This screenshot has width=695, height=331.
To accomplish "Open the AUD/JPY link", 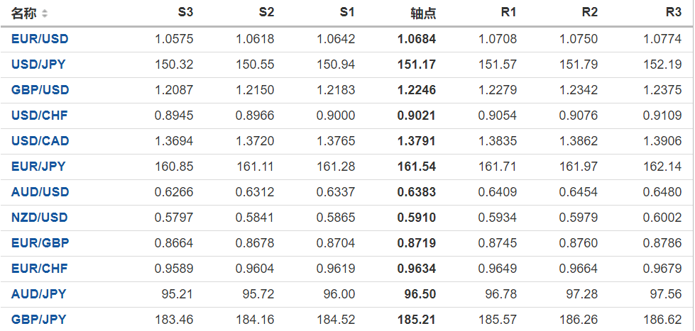I will pyautogui.click(x=38, y=294).
